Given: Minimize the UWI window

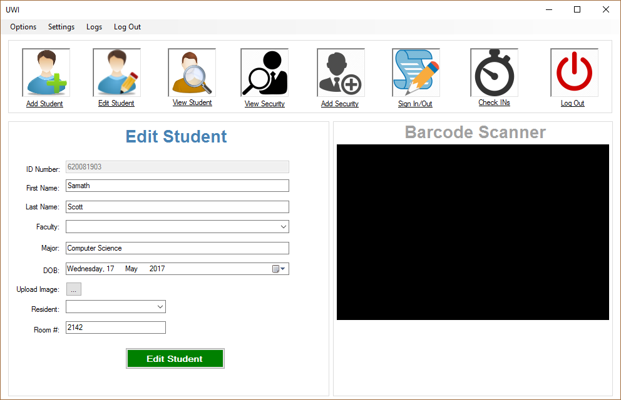Looking at the screenshot, I should (549, 9).
